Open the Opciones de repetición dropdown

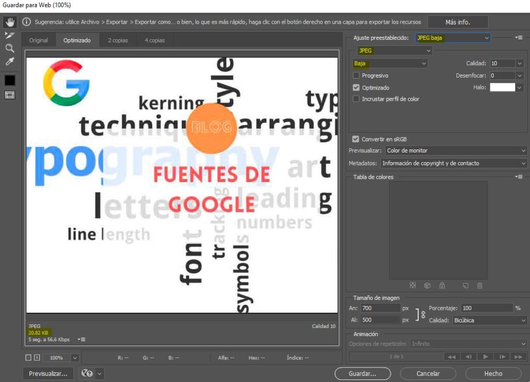(x=468, y=344)
